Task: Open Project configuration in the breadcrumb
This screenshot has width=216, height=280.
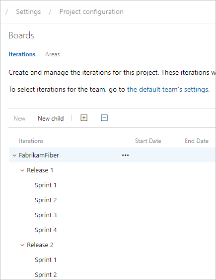Action: 91,11
